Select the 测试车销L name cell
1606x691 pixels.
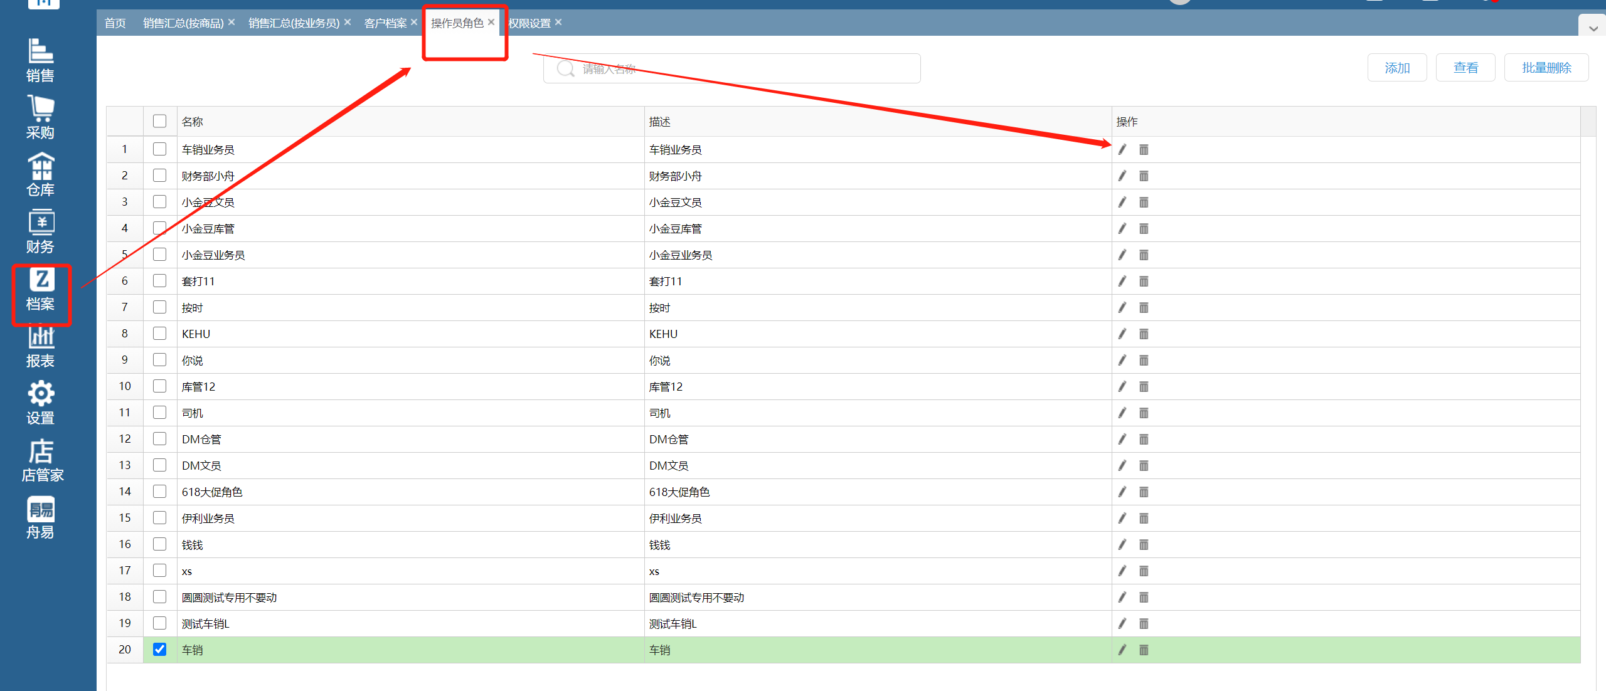[410, 623]
